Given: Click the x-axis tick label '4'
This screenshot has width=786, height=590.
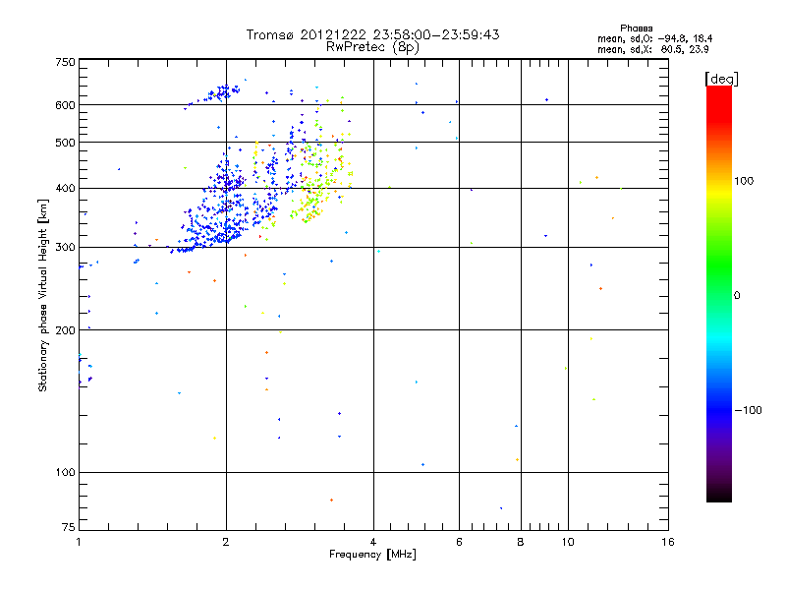Looking at the screenshot, I should click(x=373, y=542).
